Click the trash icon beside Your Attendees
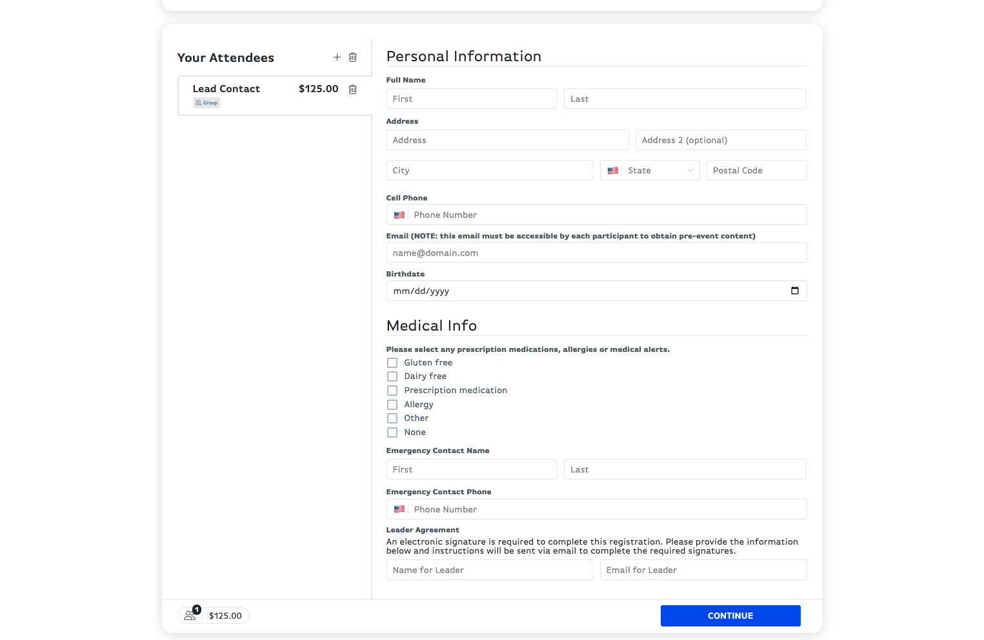Viewport: 984px width, 640px height. (353, 57)
